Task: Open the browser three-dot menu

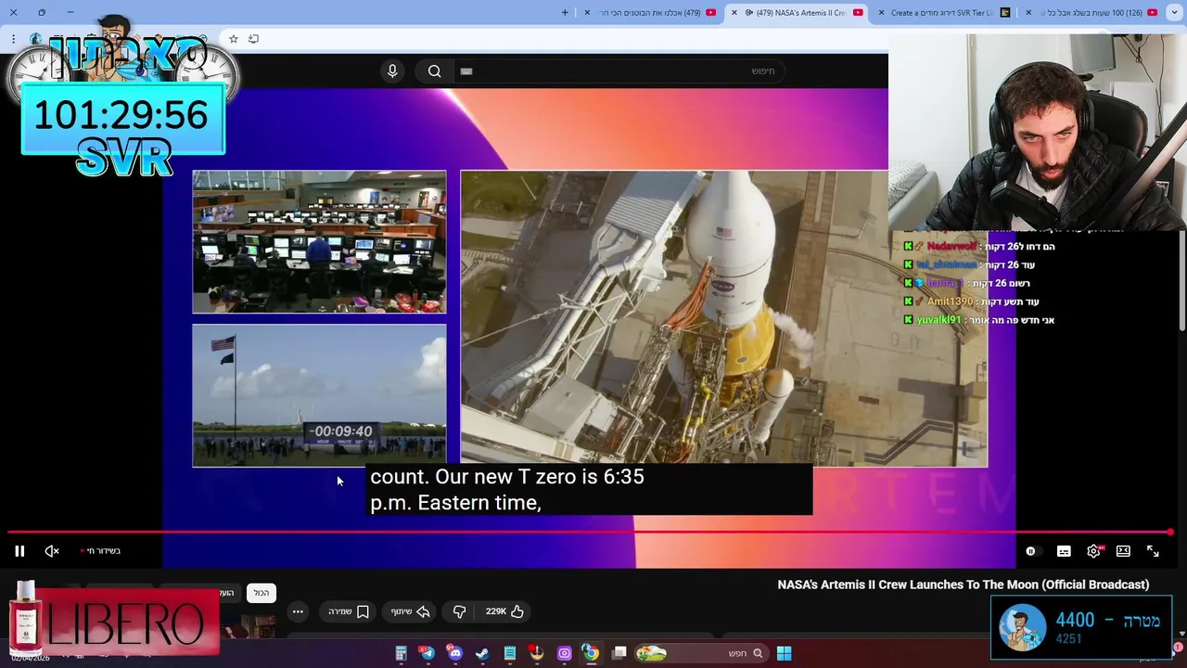Action: tap(13, 39)
